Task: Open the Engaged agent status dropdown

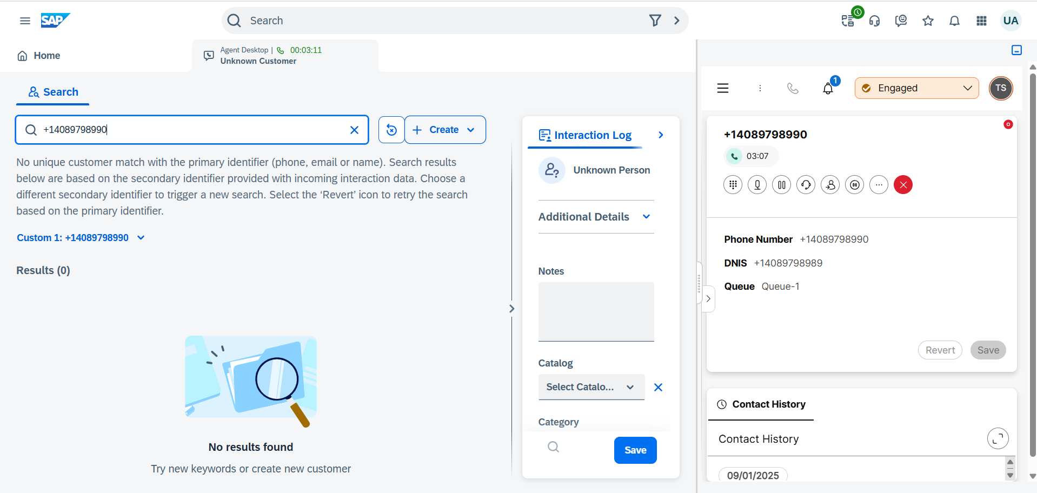Action: tap(916, 88)
